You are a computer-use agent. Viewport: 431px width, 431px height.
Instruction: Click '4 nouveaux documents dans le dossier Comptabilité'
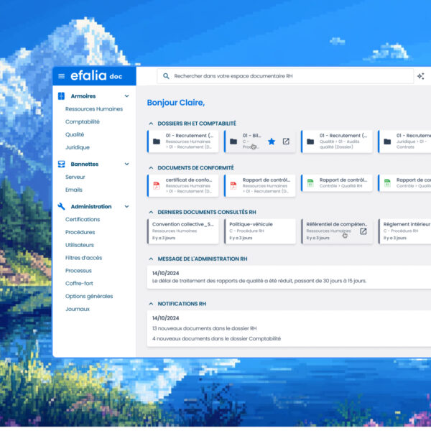click(x=217, y=338)
